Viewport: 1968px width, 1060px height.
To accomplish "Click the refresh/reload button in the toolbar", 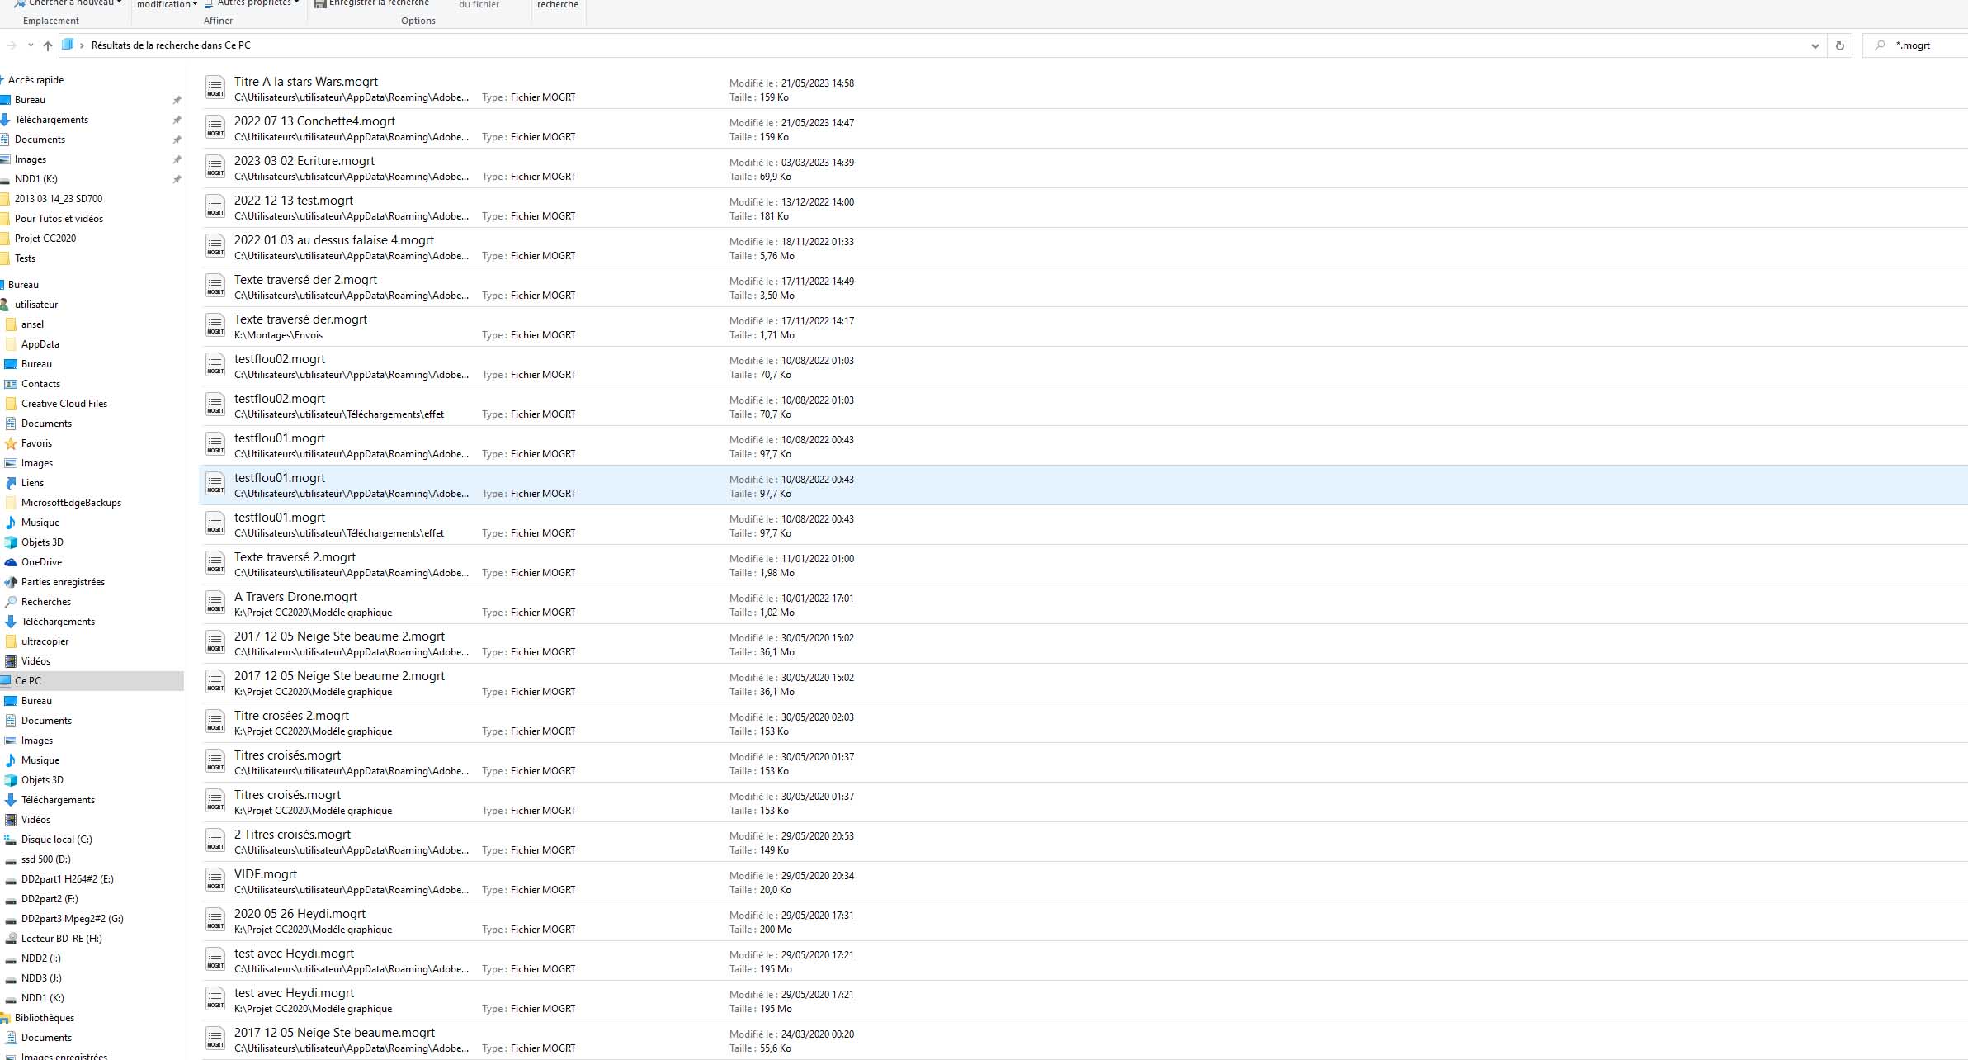I will (1840, 45).
